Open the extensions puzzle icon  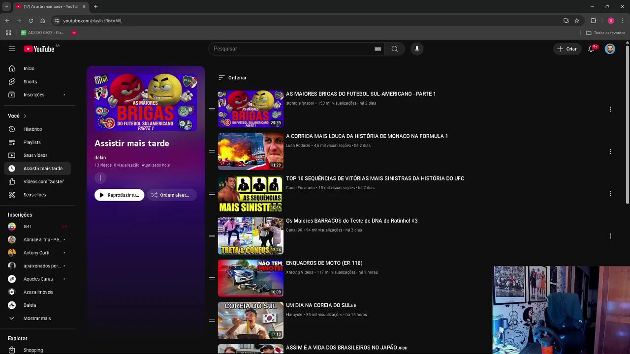click(x=593, y=21)
